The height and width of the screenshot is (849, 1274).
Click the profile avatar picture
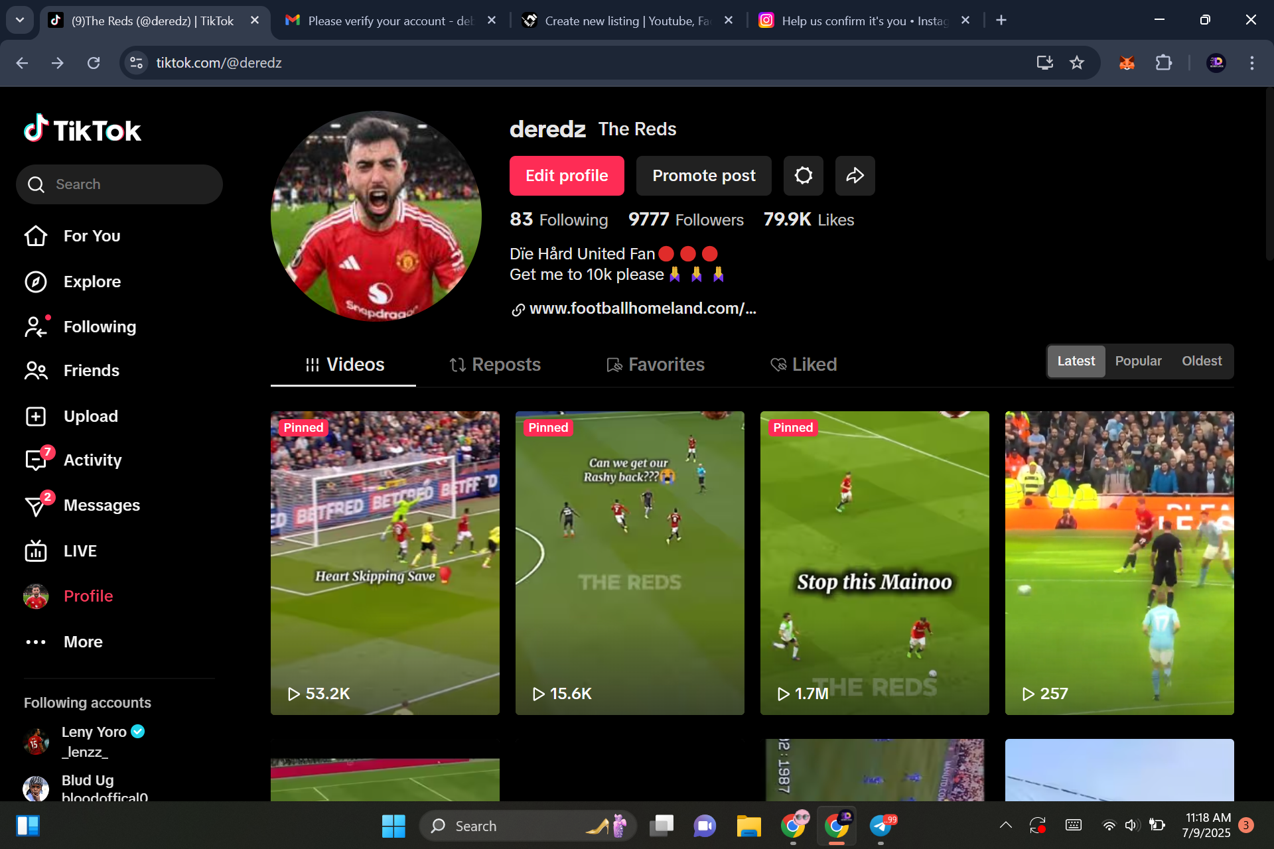tap(376, 216)
